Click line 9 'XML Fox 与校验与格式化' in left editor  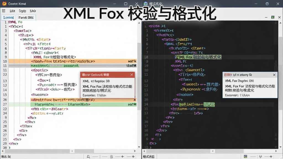coord(54,57)
